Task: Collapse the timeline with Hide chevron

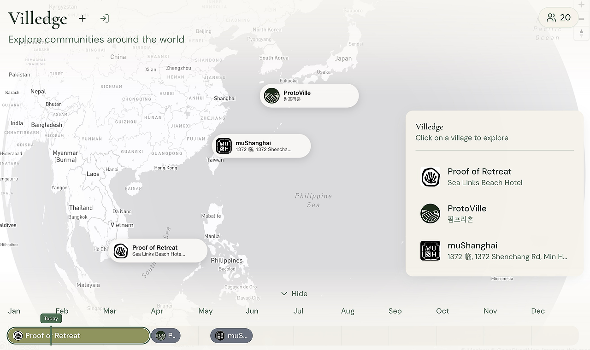Action: [x=294, y=294]
